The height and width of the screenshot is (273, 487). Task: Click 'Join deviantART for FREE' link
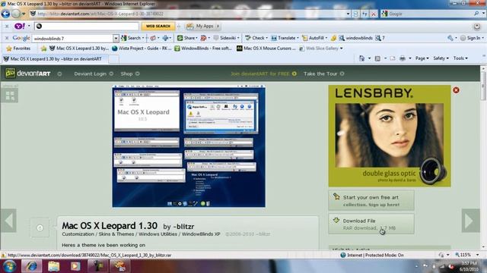point(260,74)
